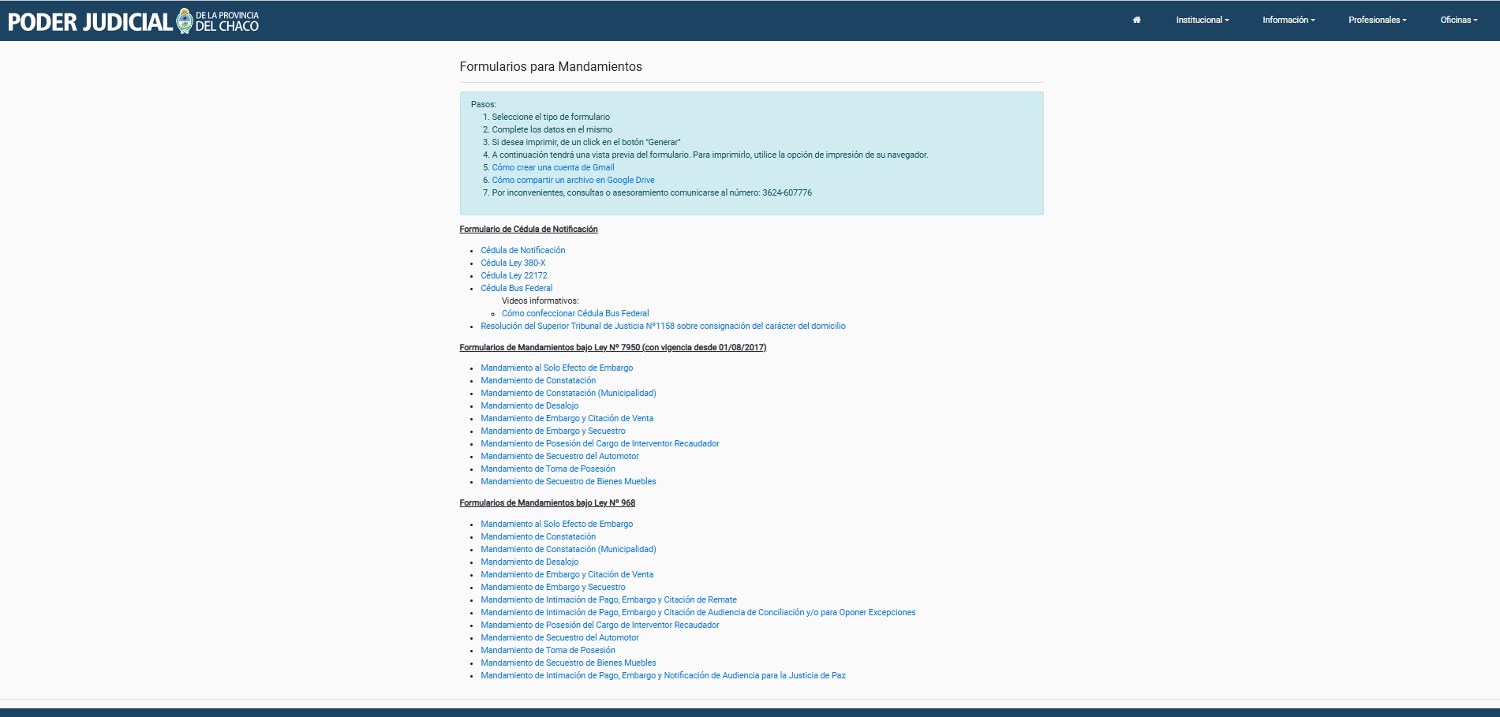The height and width of the screenshot is (717, 1500).
Task: Expand the Institucional dropdown menu
Action: 1202,21
